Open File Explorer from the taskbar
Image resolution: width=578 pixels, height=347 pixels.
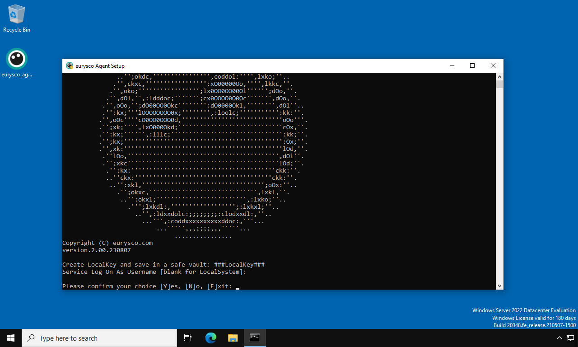tap(233, 338)
